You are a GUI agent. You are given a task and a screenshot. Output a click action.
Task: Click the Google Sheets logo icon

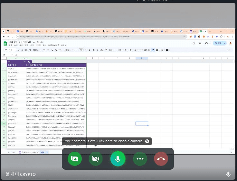click(5, 44)
